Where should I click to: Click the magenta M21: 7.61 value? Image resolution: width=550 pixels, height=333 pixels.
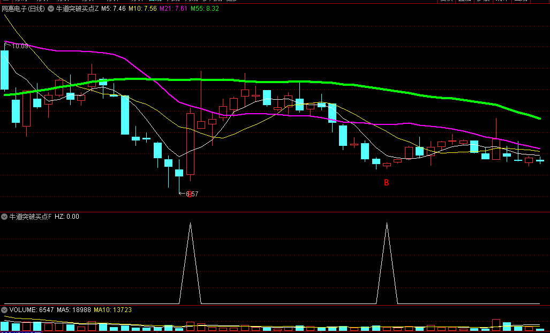174,9
